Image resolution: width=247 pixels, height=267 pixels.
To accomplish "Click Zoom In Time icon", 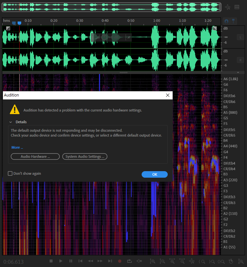I will click(x=172, y=261).
